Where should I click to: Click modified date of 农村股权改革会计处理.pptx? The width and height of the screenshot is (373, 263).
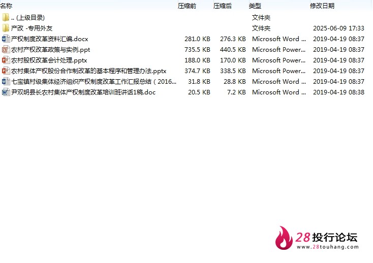(x=338, y=60)
